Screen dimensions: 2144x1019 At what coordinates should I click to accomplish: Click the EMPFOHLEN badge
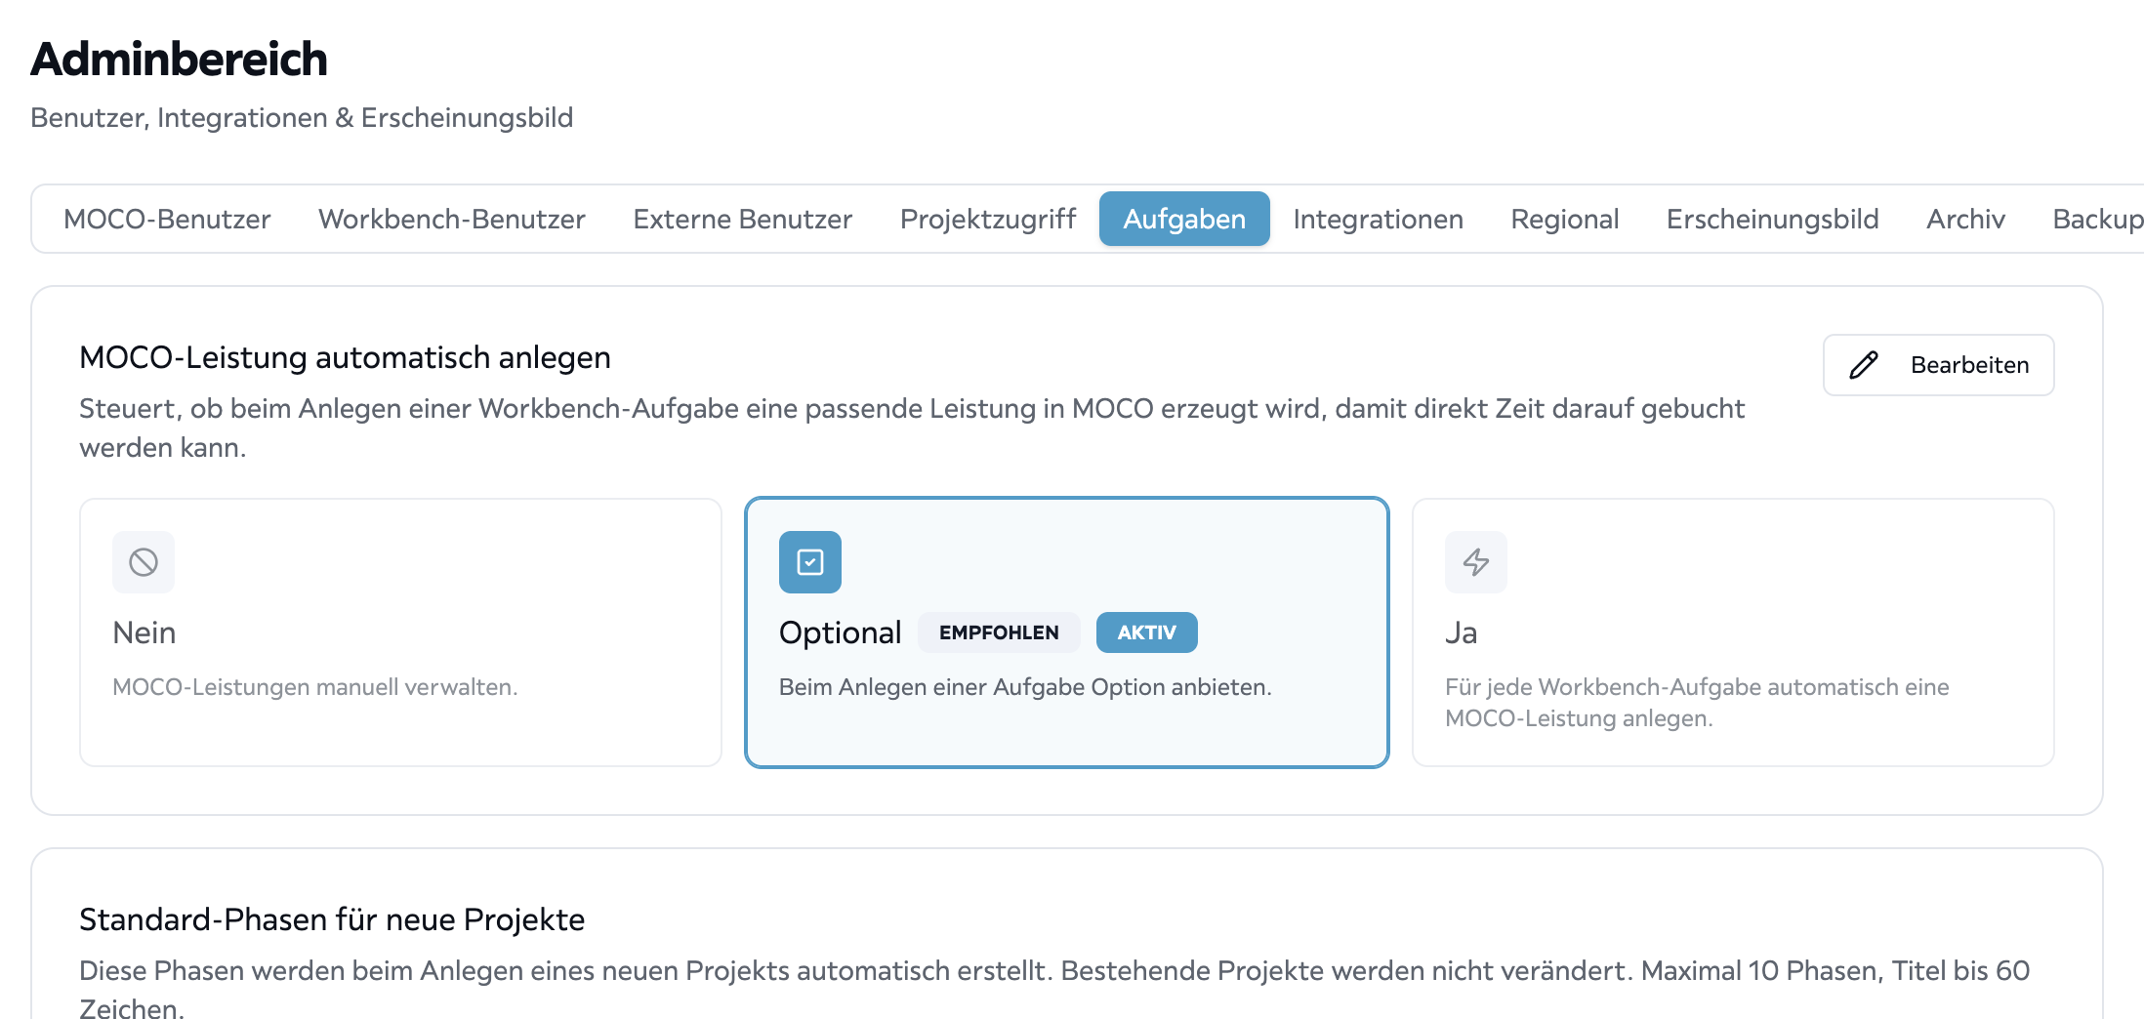tap(999, 632)
